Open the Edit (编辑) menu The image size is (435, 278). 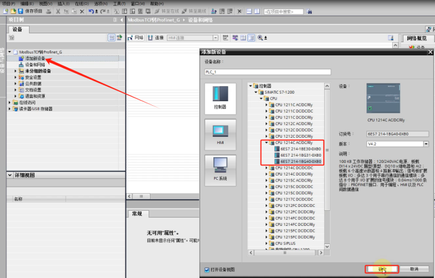point(27,4)
